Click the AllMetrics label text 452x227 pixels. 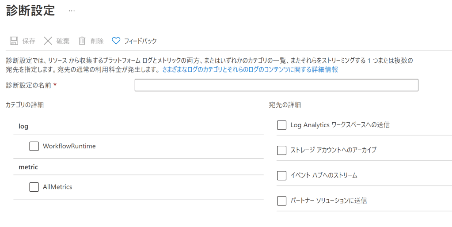click(57, 187)
